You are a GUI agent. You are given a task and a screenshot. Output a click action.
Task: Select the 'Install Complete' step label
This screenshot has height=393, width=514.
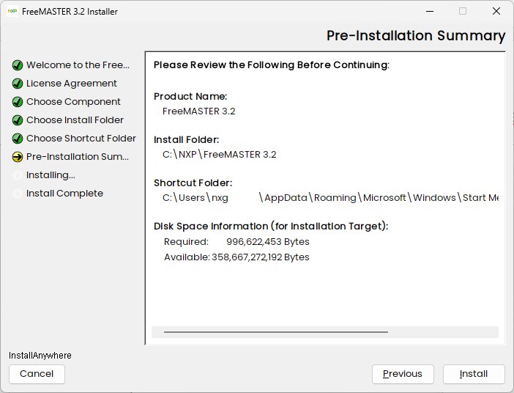click(x=64, y=194)
